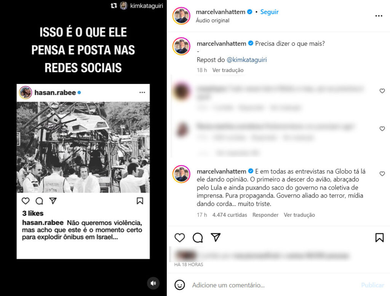390x296 pixels.
Task: Like marcelvanhattem's comment about Globo
Action: point(382,174)
